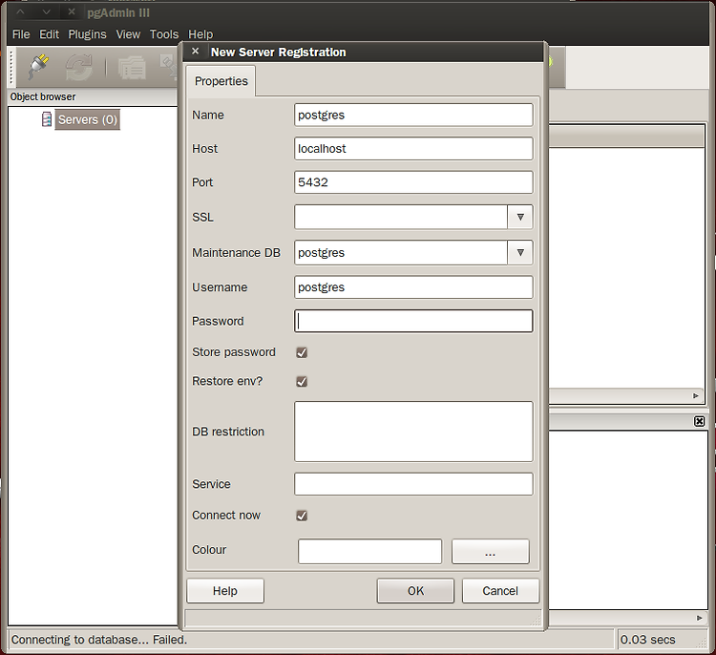Click the add server plug icon
The image size is (716, 655).
(39, 67)
